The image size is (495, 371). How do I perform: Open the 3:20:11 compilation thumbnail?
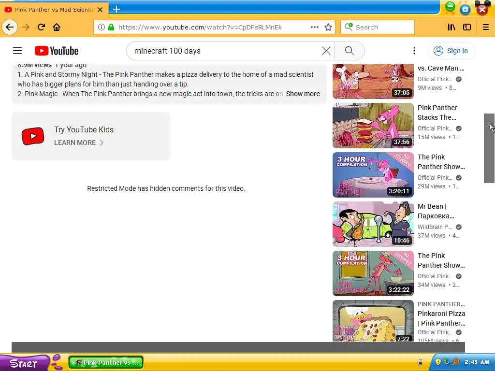373,175
